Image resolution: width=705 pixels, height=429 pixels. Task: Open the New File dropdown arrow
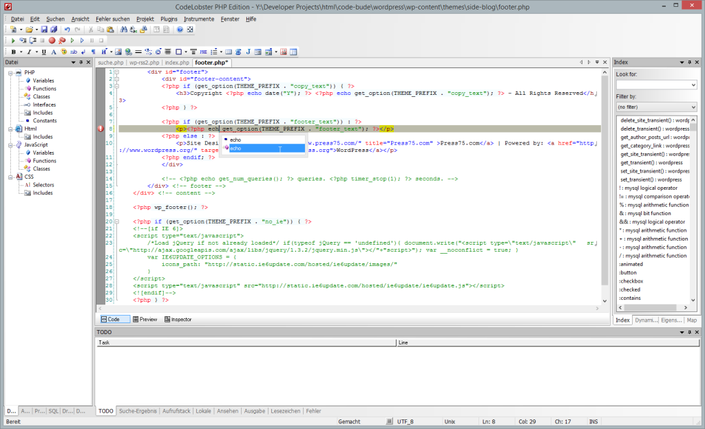(x=21, y=28)
